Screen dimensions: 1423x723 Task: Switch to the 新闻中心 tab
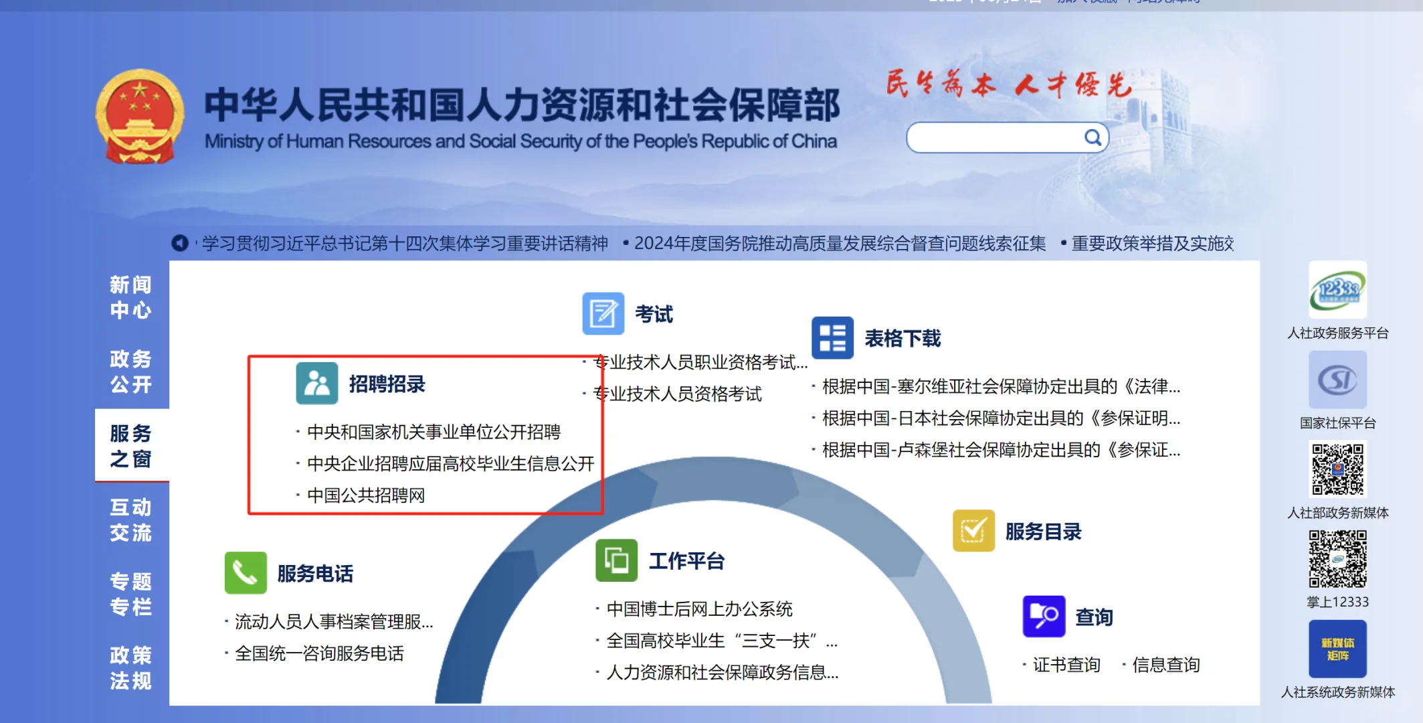131,297
